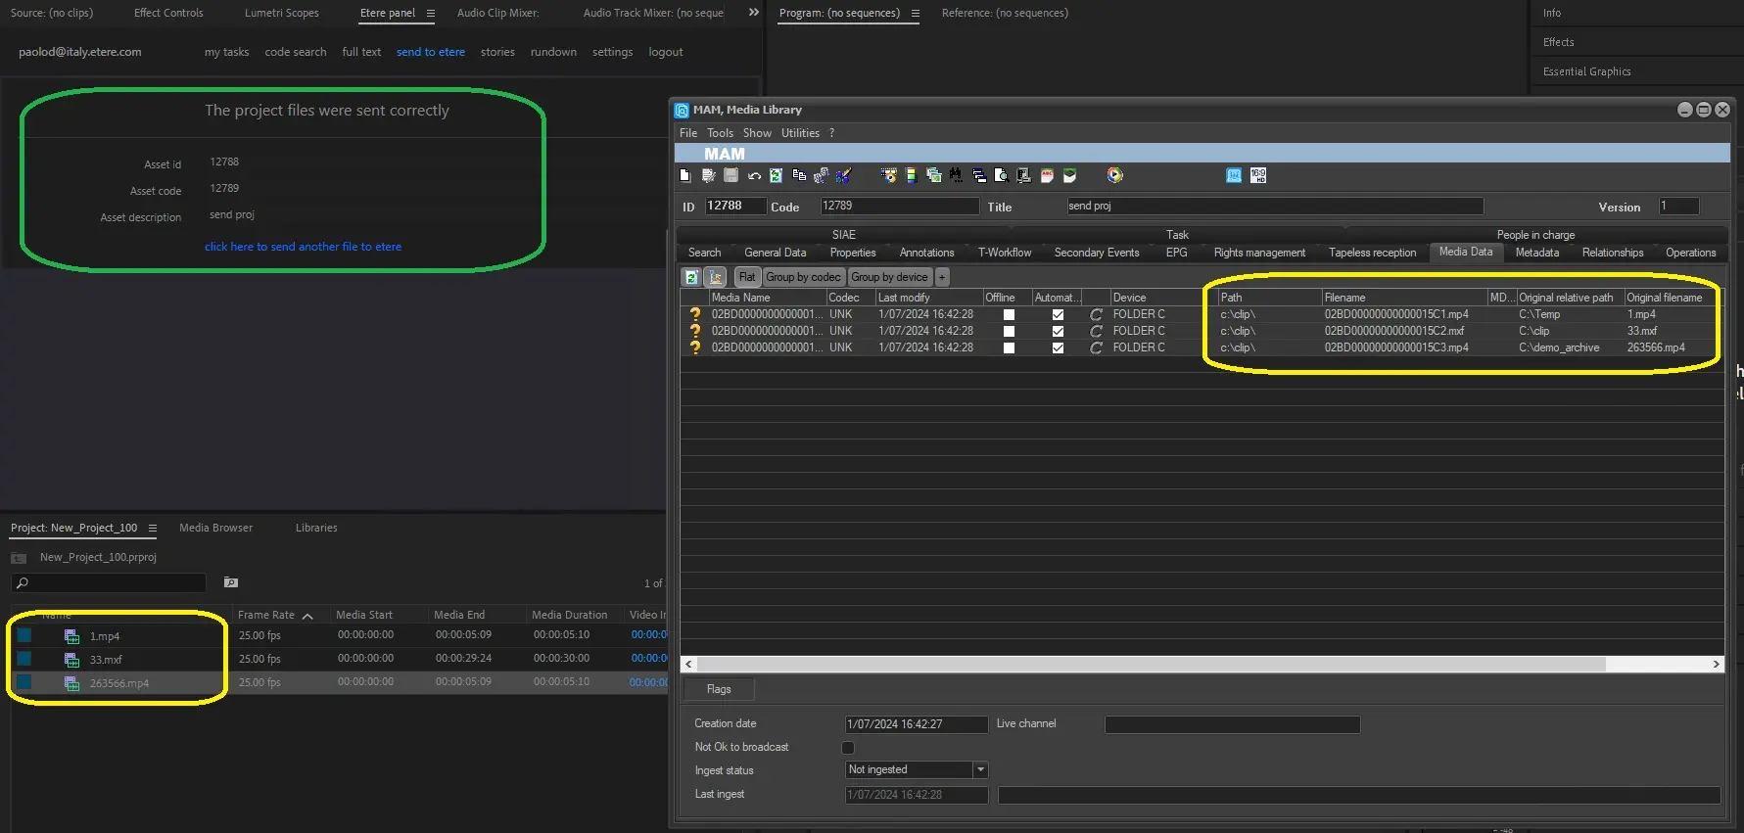
Task: Click 'click here to send another file to etere'
Action: pos(303,247)
